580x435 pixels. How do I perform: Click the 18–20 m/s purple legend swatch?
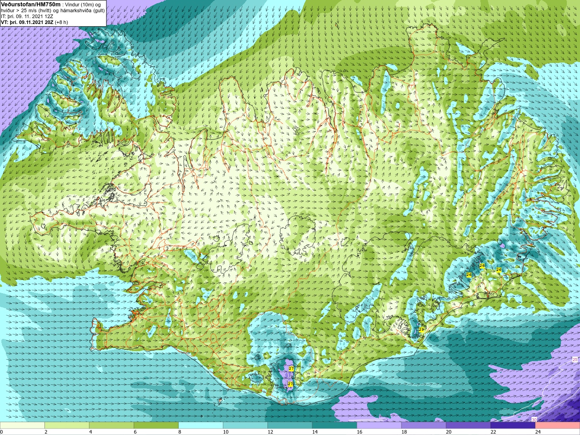pos(424,425)
